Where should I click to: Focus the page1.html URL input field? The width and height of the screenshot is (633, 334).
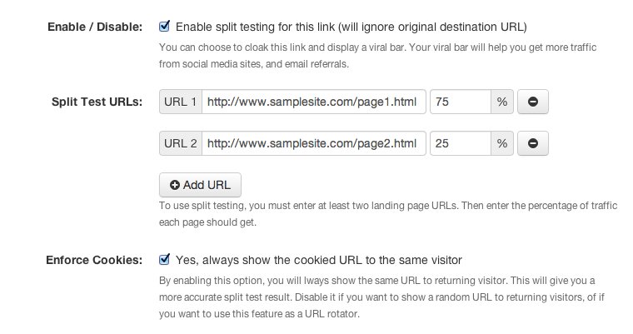[314, 102]
